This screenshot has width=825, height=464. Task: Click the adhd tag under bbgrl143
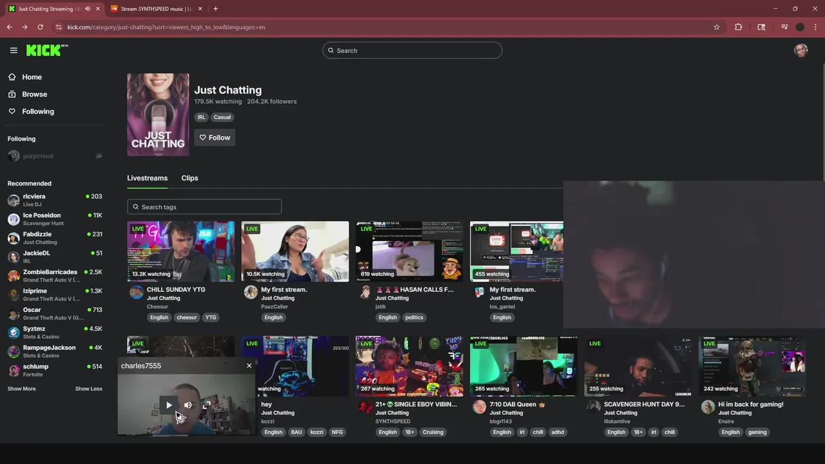coord(558,432)
